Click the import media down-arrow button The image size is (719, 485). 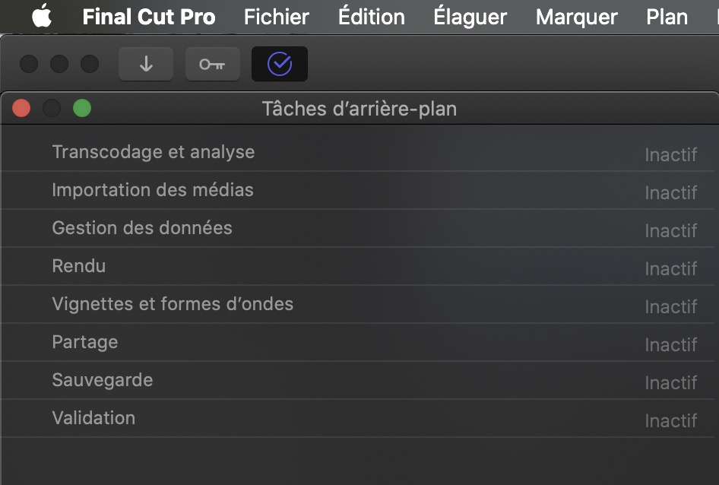(x=146, y=64)
